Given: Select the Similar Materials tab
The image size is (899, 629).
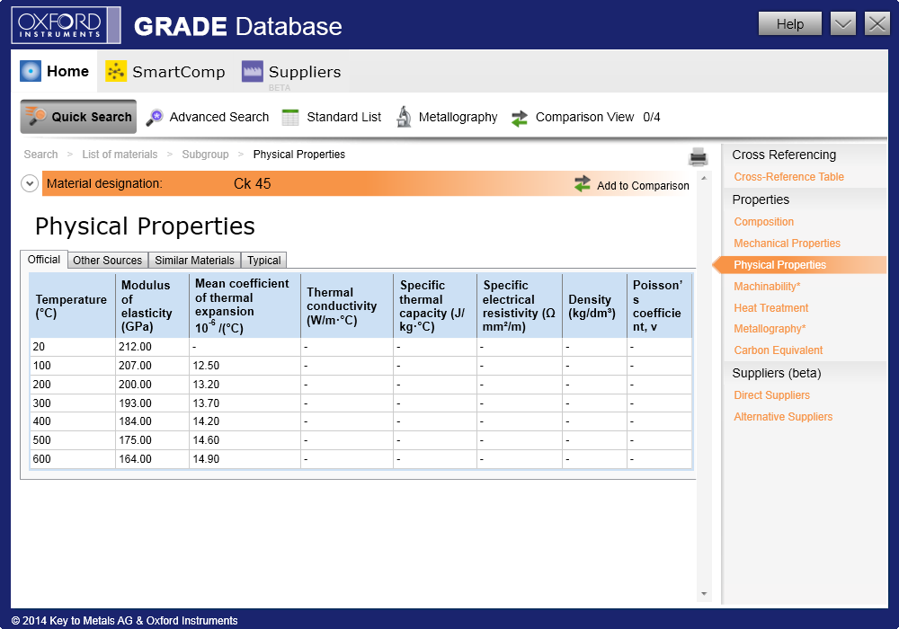Looking at the screenshot, I should 194,260.
